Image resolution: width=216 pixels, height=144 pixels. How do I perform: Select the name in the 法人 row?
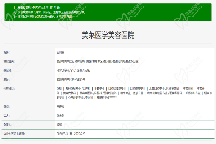pyautogui.click(x=60, y=116)
